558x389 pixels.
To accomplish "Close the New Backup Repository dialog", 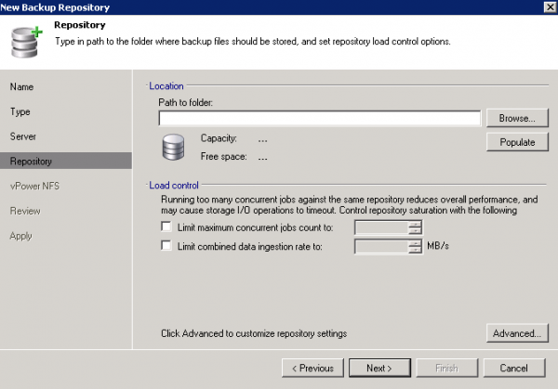I will pyautogui.click(x=546, y=7).
